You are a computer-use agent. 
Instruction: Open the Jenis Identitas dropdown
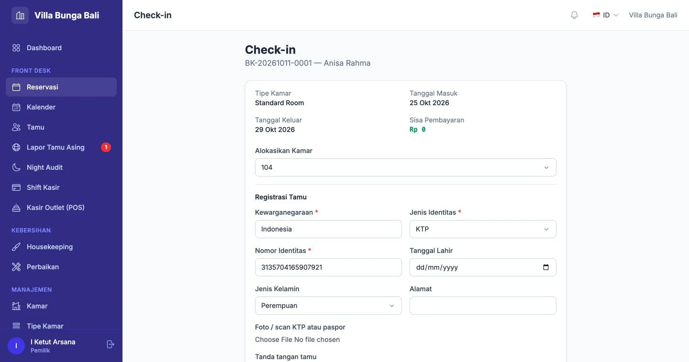coord(483,229)
